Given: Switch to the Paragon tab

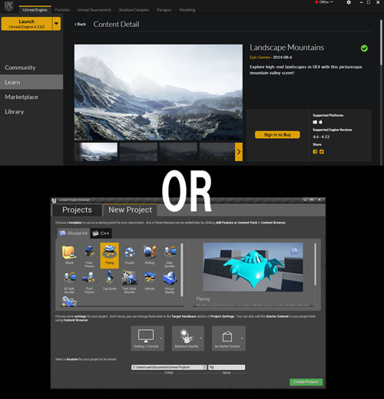Looking at the screenshot, I should point(164,10).
